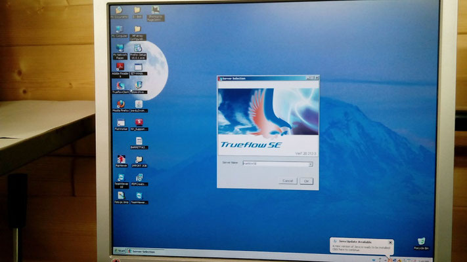Image resolution: width=467 pixels, height=262 pixels.
Task: Open the IE7 window installer icon
Action: click(139, 69)
